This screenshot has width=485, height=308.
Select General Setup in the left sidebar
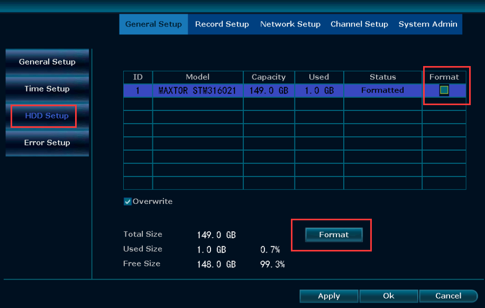[47, 62]
